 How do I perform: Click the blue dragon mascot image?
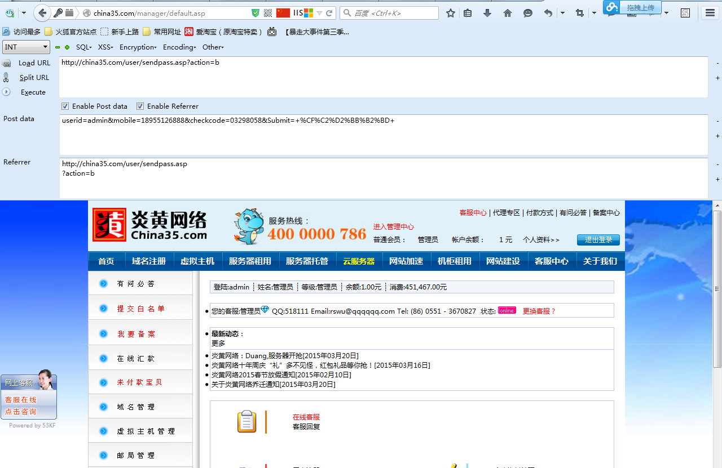coord(249,226)
